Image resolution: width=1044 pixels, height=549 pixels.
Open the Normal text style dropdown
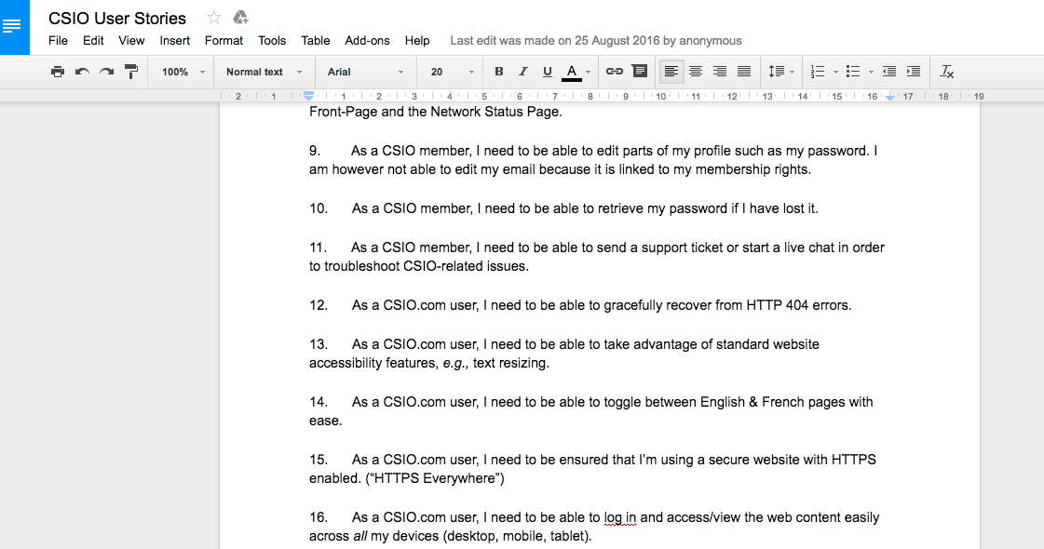pos(264,72)
